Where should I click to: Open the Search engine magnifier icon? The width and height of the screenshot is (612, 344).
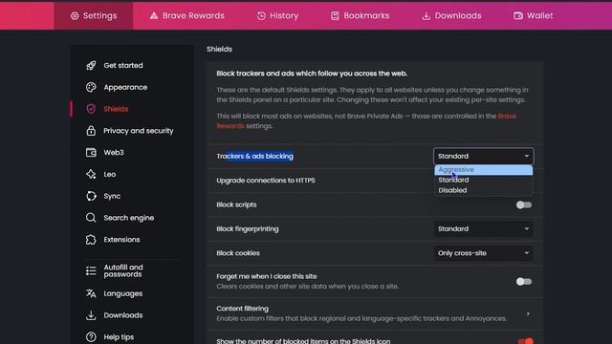coord(91,218)
